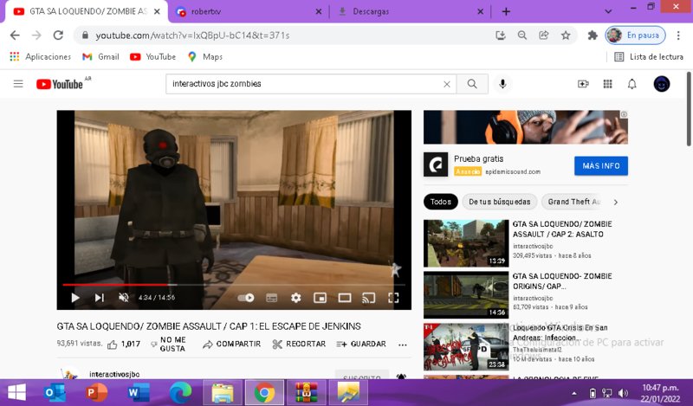693x406 pixels.
Task: Click GUARDAR to save video
Action: [361, 345]
